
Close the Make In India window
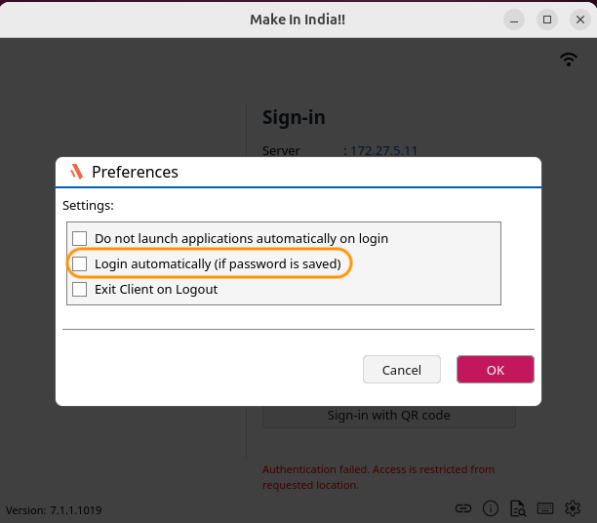point(577,19)
